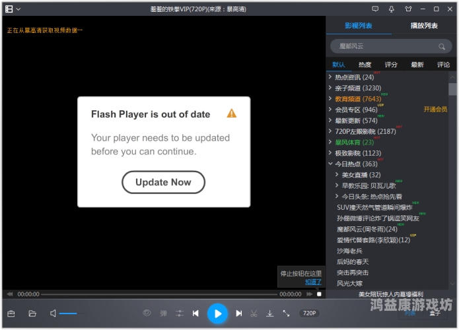459x330 pixels.
Task: Expand the main menu dropdown arrow
Action: [x=18, y=9]
